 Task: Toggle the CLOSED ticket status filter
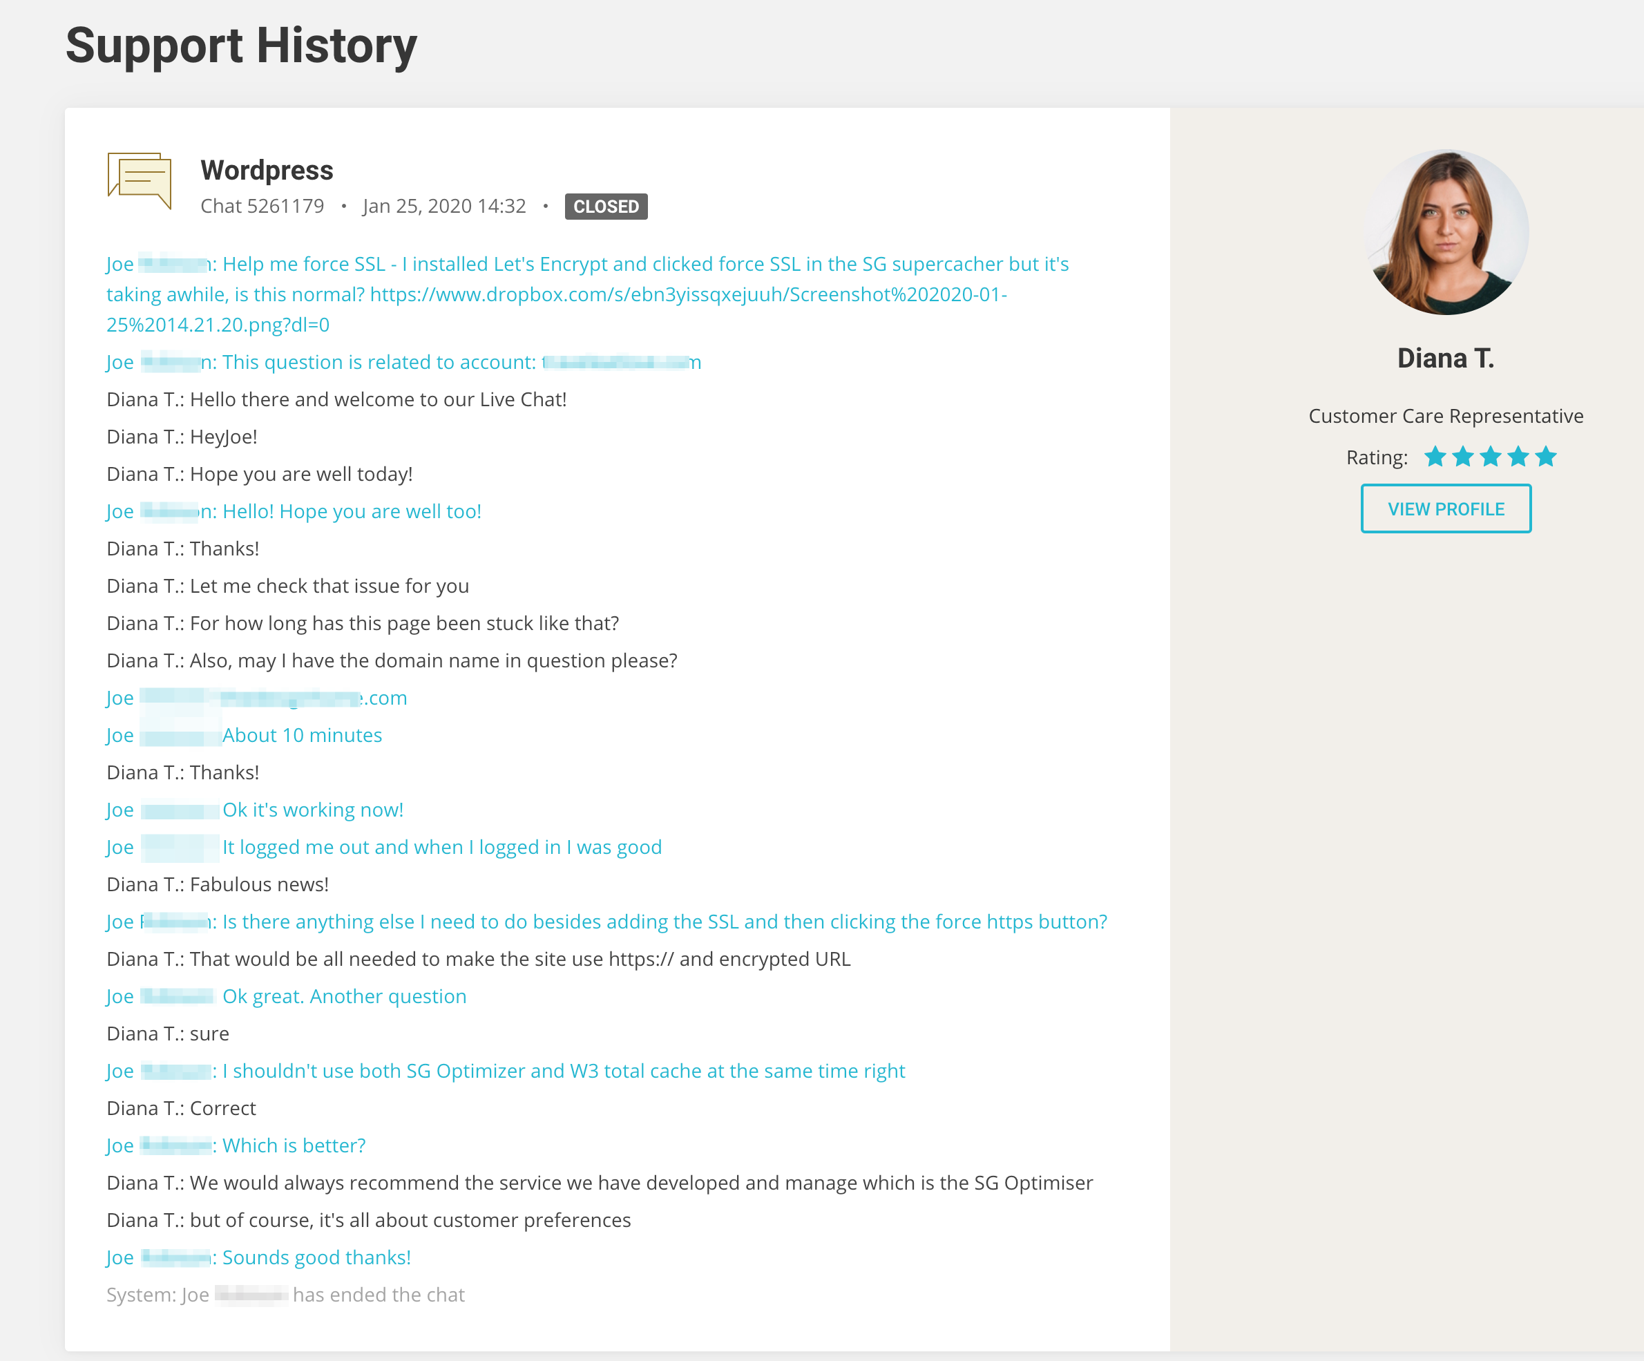[x=606, y=206]
